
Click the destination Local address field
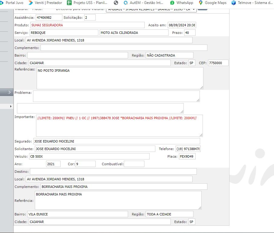coord(109,179)
